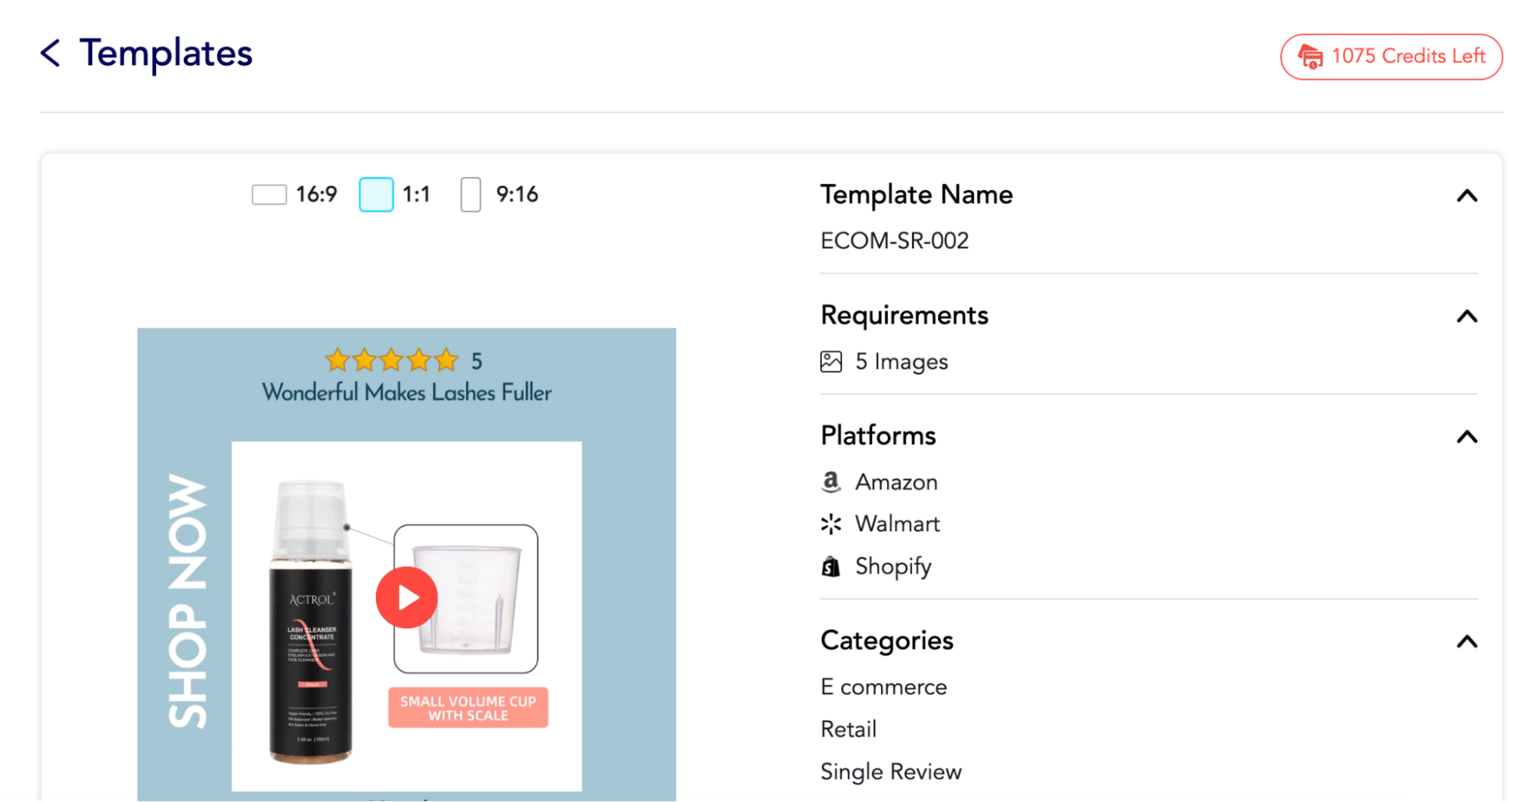Click the cart icon in credits button
Image resolution: width=1537 pixels, height=802 pixels.
point(1310,56)
